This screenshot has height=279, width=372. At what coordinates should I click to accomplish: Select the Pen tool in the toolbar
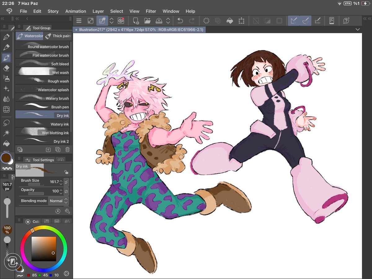coord(6,37)
